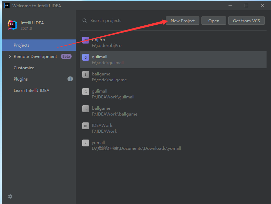Click the IntelliJ IDEA product logo
Screen dimensions: 271x204
pos(12,25)
